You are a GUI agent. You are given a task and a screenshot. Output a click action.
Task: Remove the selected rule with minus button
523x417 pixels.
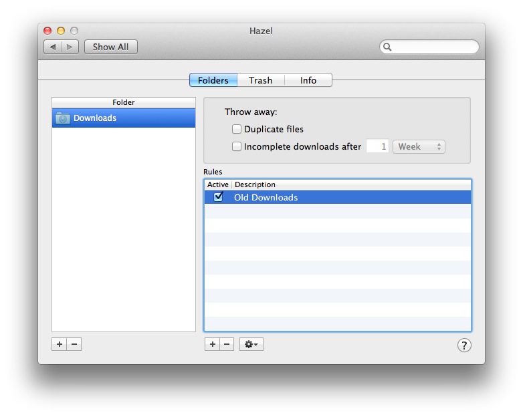pos(227,344)
